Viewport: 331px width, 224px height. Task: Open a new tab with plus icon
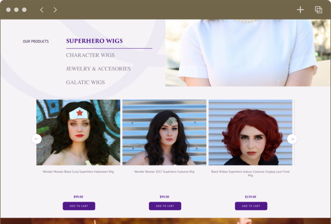(x=300, y=10)
